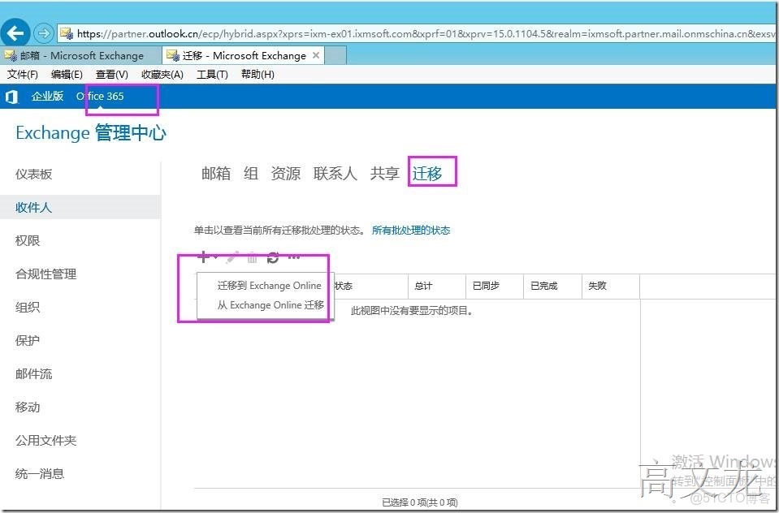Open the more options ellipsis icon
Viewport: 779px width, 513px height.
[x=293, y=256]
